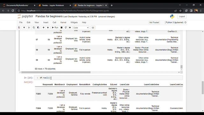Image resolution: width=204 pixels, height=115 pixels.
Task: Move selected cell down arrow
Action: (x=48, y=28)
